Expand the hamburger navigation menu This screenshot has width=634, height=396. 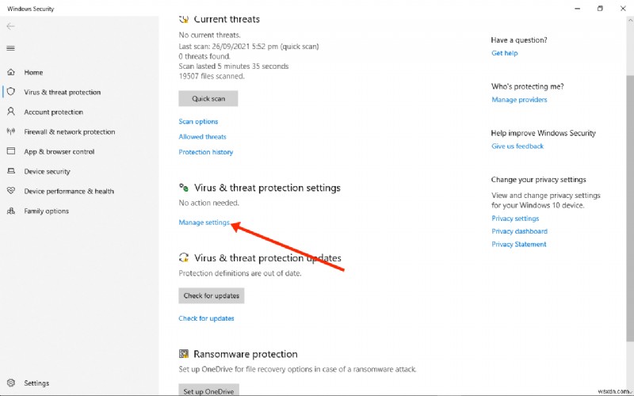tap(10, 48)
